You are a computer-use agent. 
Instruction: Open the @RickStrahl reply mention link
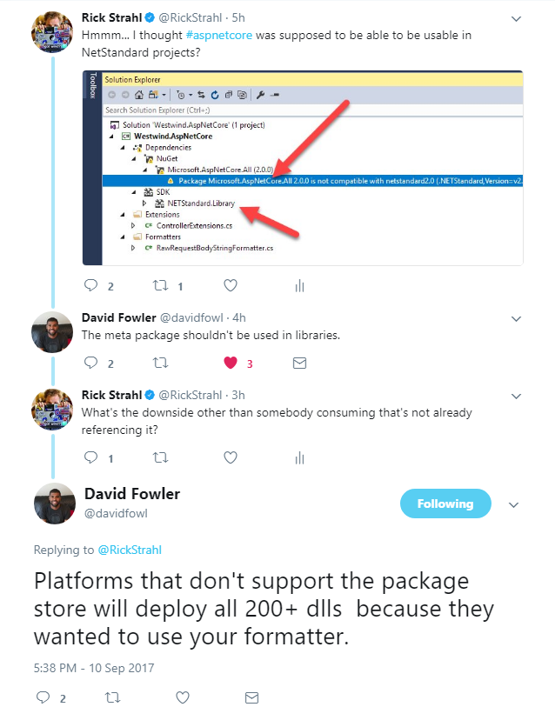[130, 550]
